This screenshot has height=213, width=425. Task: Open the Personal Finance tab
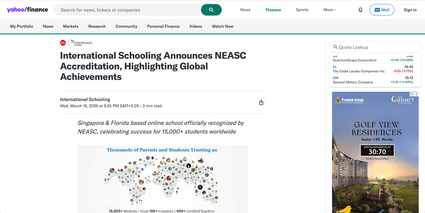click(163, 26)
